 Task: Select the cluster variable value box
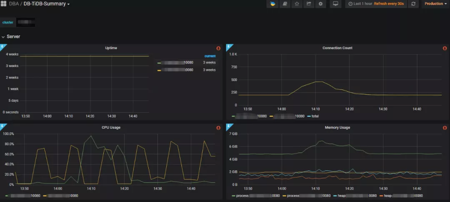26,22
